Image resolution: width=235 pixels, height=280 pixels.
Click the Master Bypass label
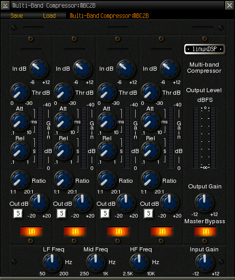(205, 222)
